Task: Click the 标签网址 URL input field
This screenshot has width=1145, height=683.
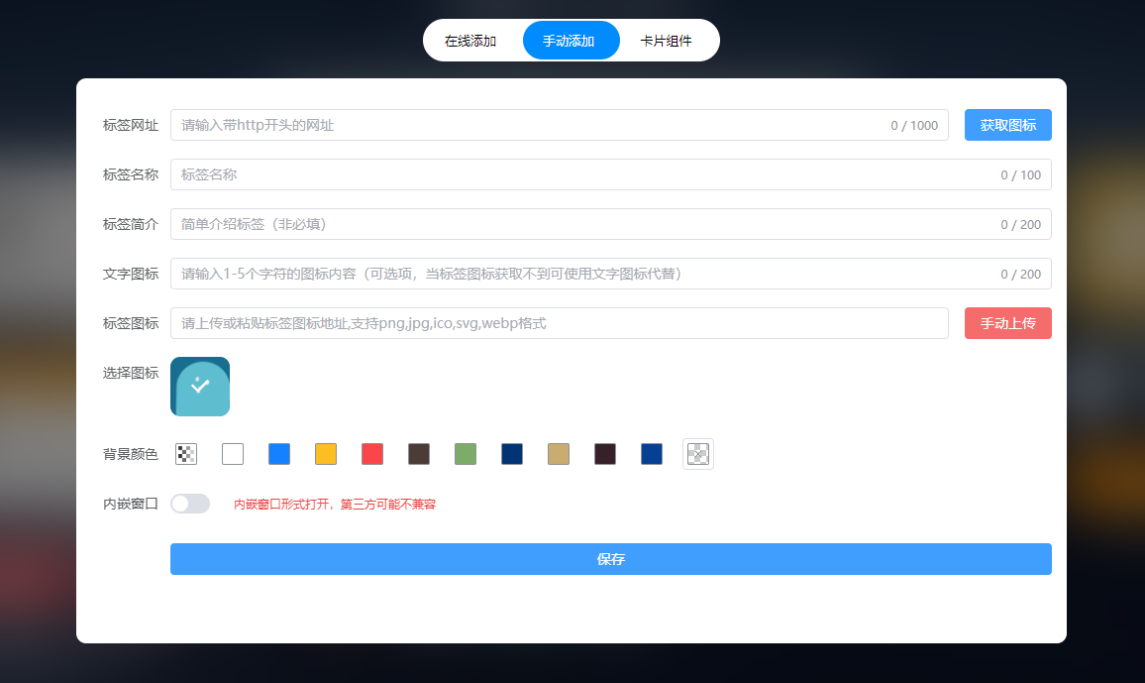Action: click(495, 125)
